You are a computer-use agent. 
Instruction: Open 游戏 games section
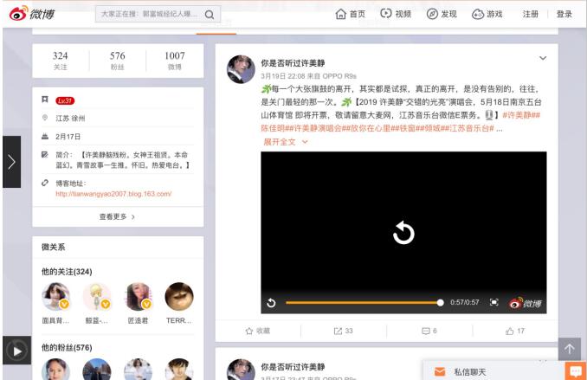point(487,14)
